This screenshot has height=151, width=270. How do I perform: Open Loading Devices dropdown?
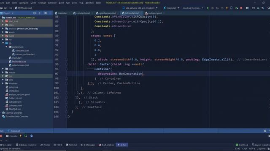[x=193, y=8]
